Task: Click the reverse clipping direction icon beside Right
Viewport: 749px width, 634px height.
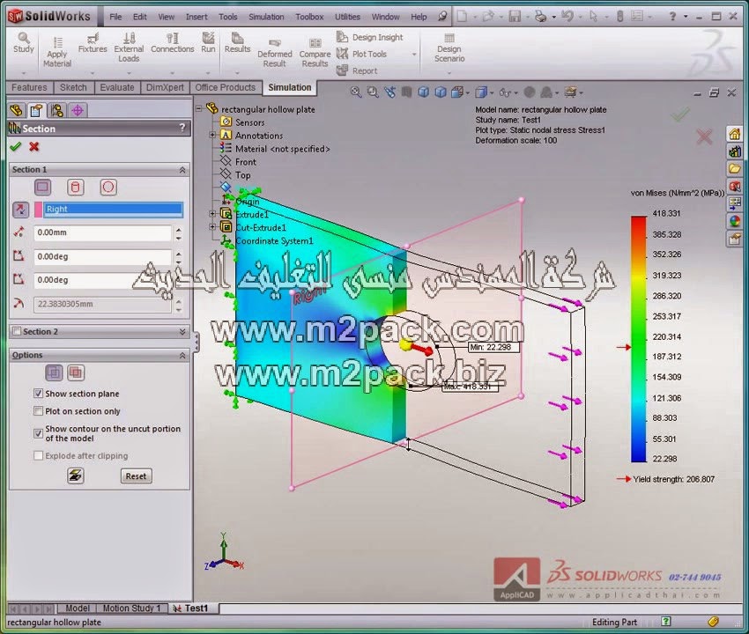Action: click(x=20, y=209)
